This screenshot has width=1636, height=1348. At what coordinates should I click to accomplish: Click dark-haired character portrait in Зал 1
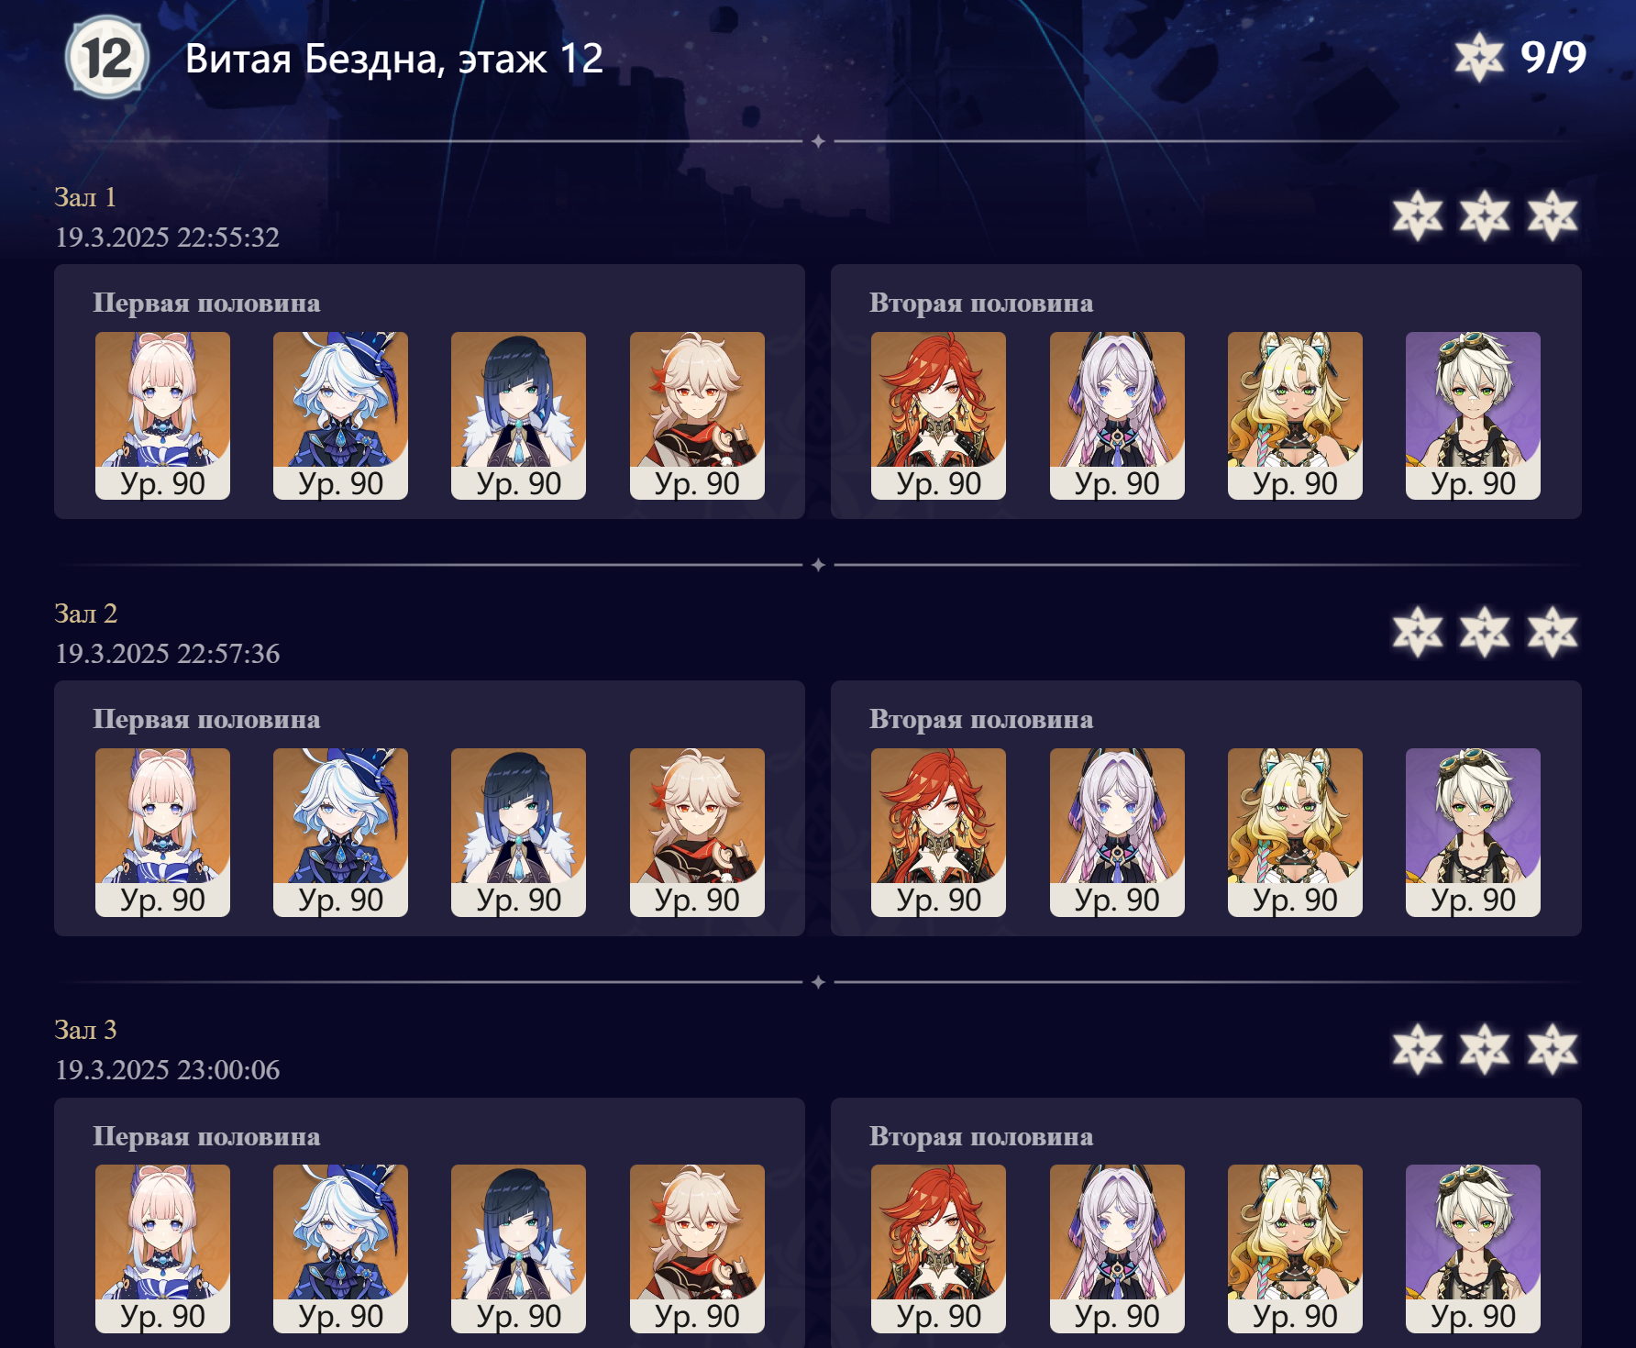click(x=518, y=415)
